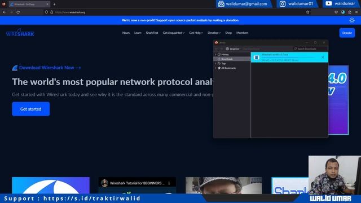Focus the Search Downloads field
This screenshot has width=361, height=203.
point(310,49)
